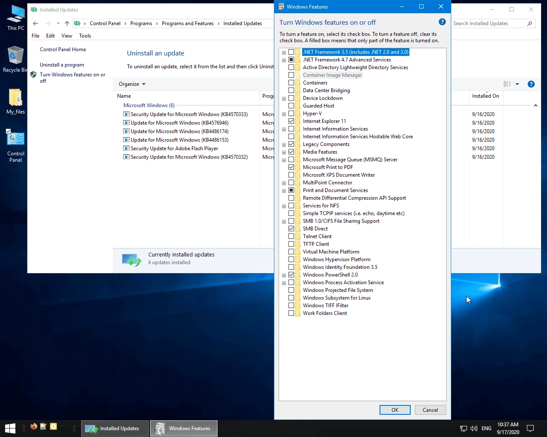Click OK in Windows Features
This screenshot has width=547, height=437.
395,410
